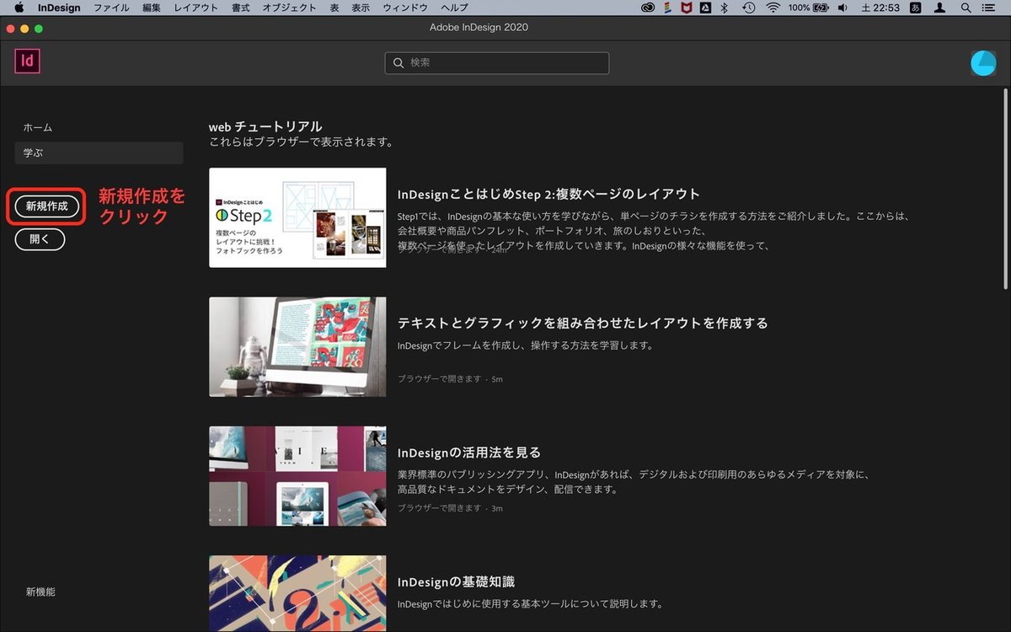This screenshot has width=1011, height=632.
Task: Click ブラウザーで開きます · 5m text
Action: pyautogui.click(x=450, y=379)
